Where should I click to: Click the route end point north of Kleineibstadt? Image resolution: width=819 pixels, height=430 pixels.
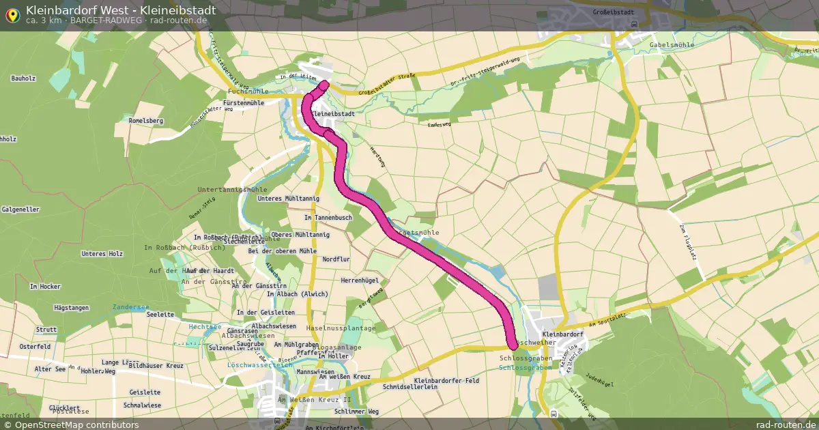point(323,85)
